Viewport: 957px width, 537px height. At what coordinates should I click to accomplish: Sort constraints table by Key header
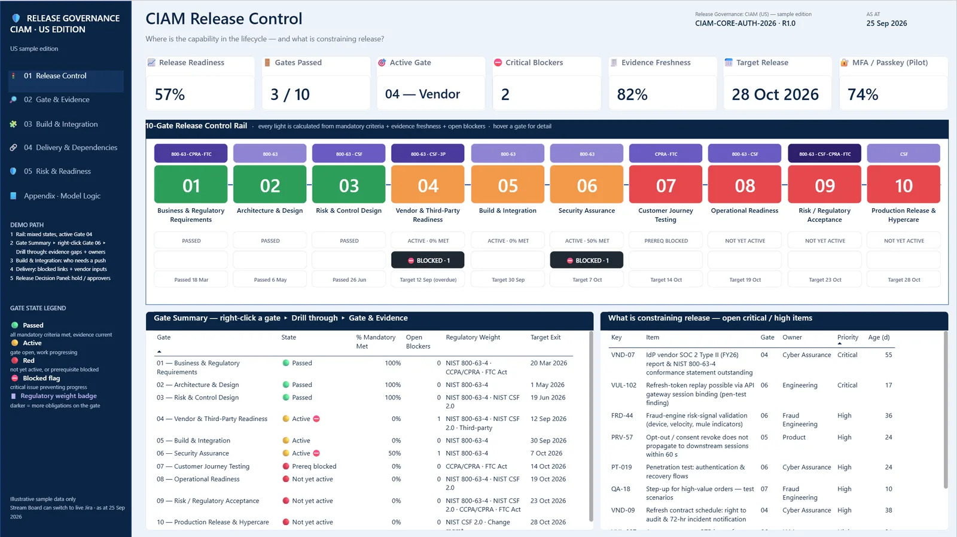616,338
